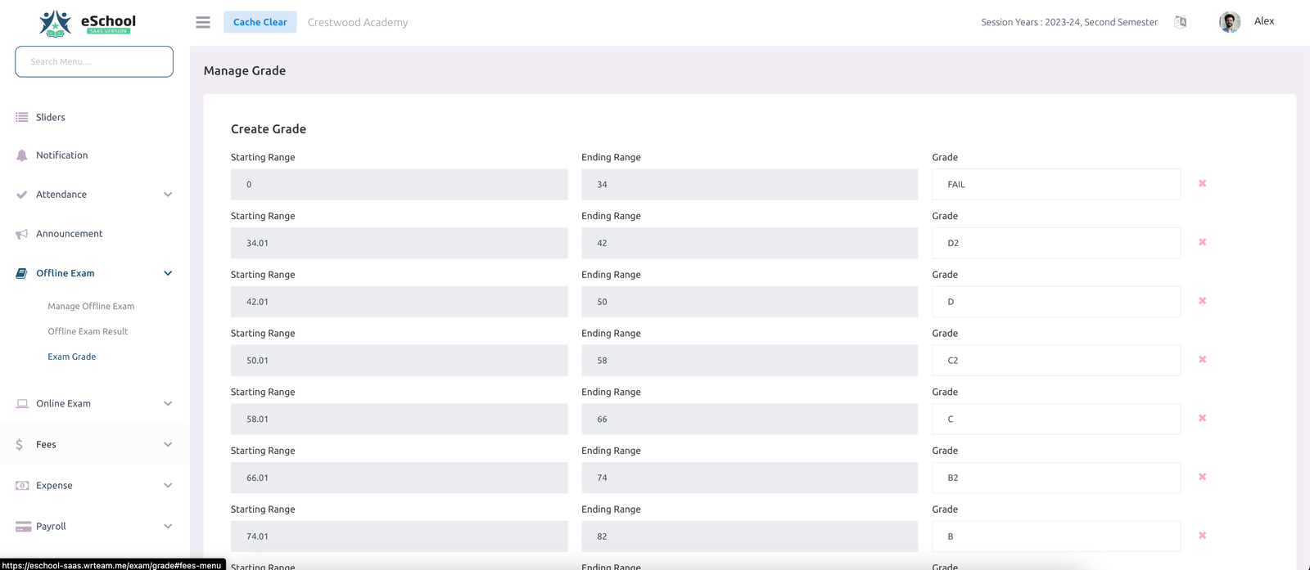
Task: Click the Search Menu input field
Action: [94, 61]
